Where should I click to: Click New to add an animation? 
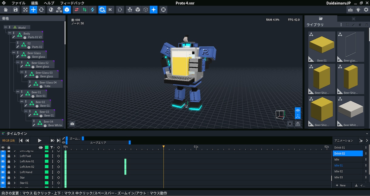tap(341, 185)
